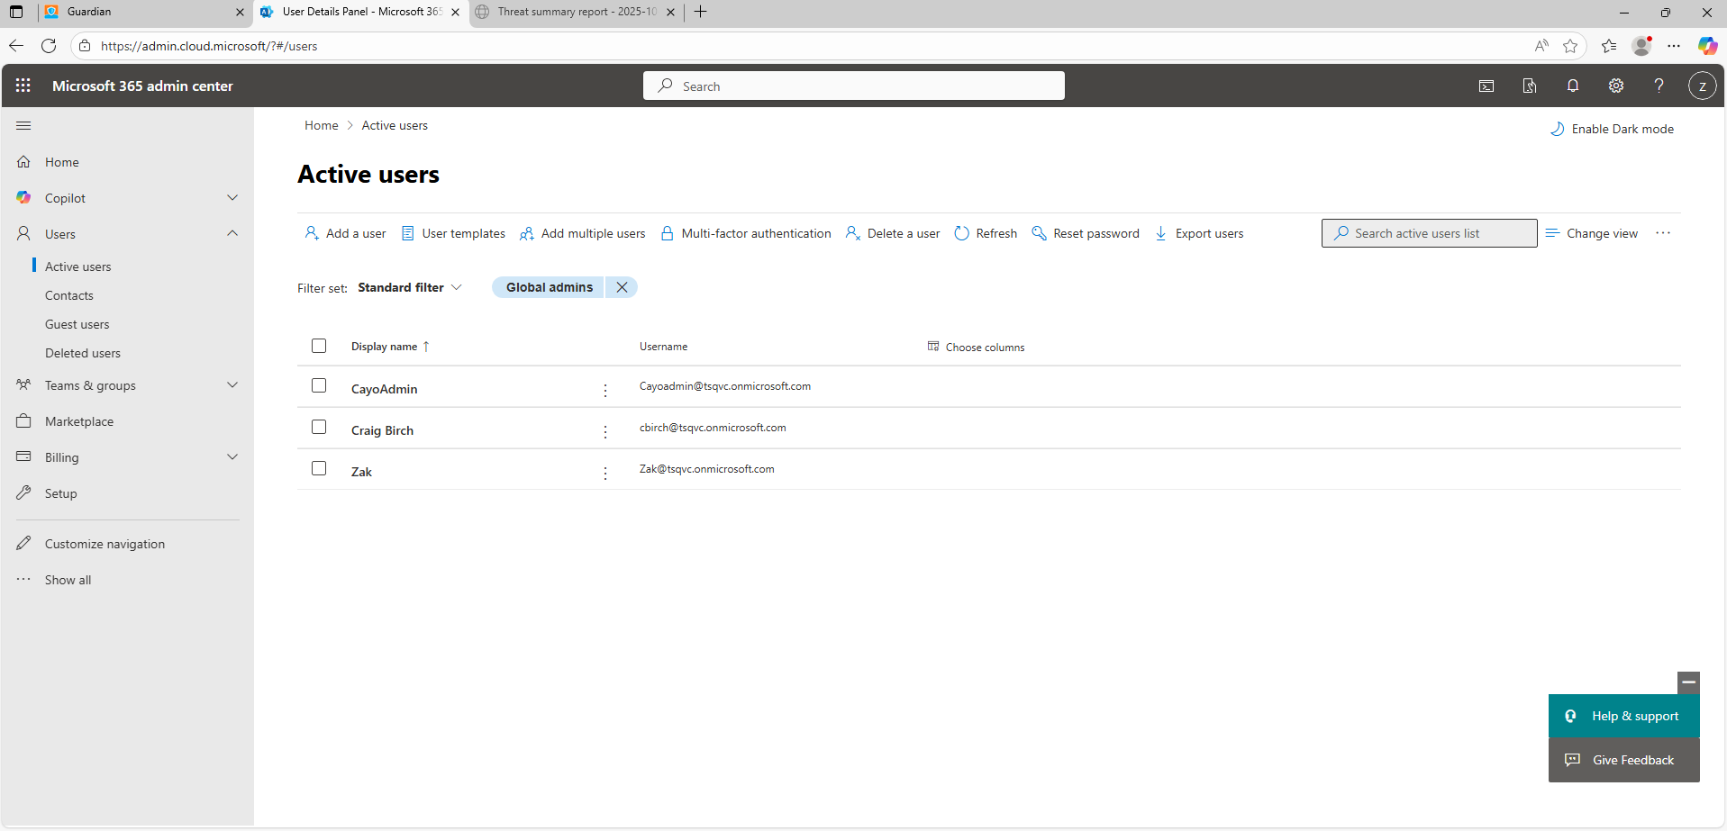The width and height of the screenshot is (1727, 831).
Task: Click the Add a user button
Action: click(346, 233)
